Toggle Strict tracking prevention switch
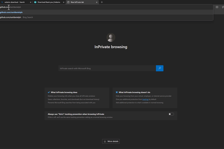The height and width of the screenshot is (149, 224). 171,114
